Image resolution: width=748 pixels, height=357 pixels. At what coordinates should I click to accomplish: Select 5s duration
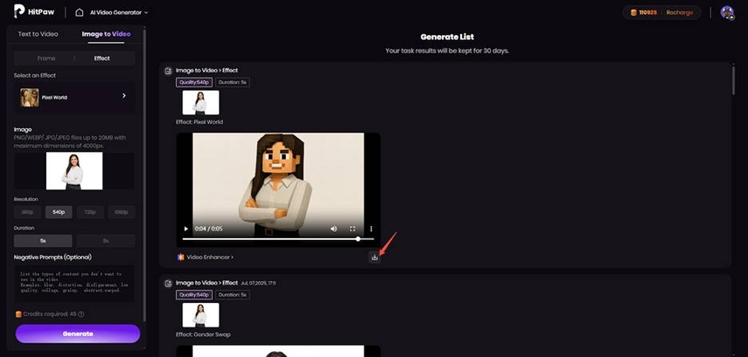[x=43, y=241]
